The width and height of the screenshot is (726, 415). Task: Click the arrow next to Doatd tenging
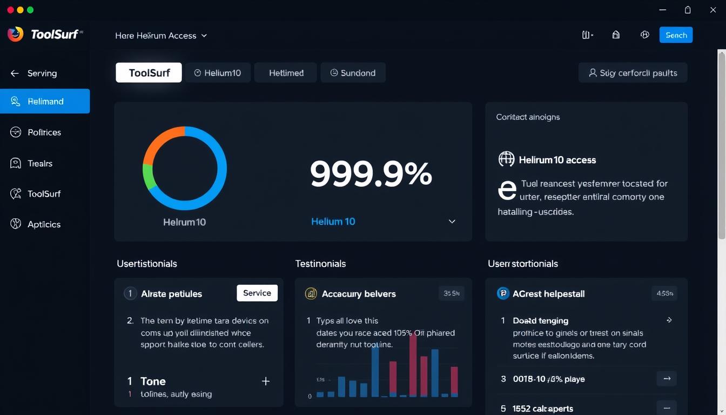pos(669,320)
